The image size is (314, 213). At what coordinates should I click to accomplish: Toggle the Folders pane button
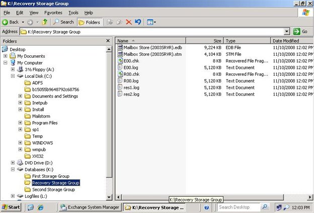[89, 22]
